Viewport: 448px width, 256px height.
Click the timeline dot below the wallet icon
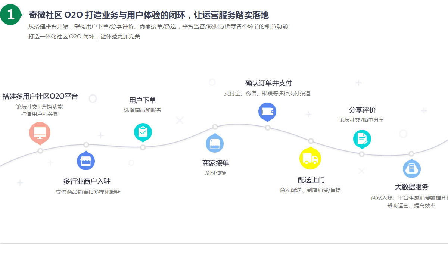click(267, 128)
